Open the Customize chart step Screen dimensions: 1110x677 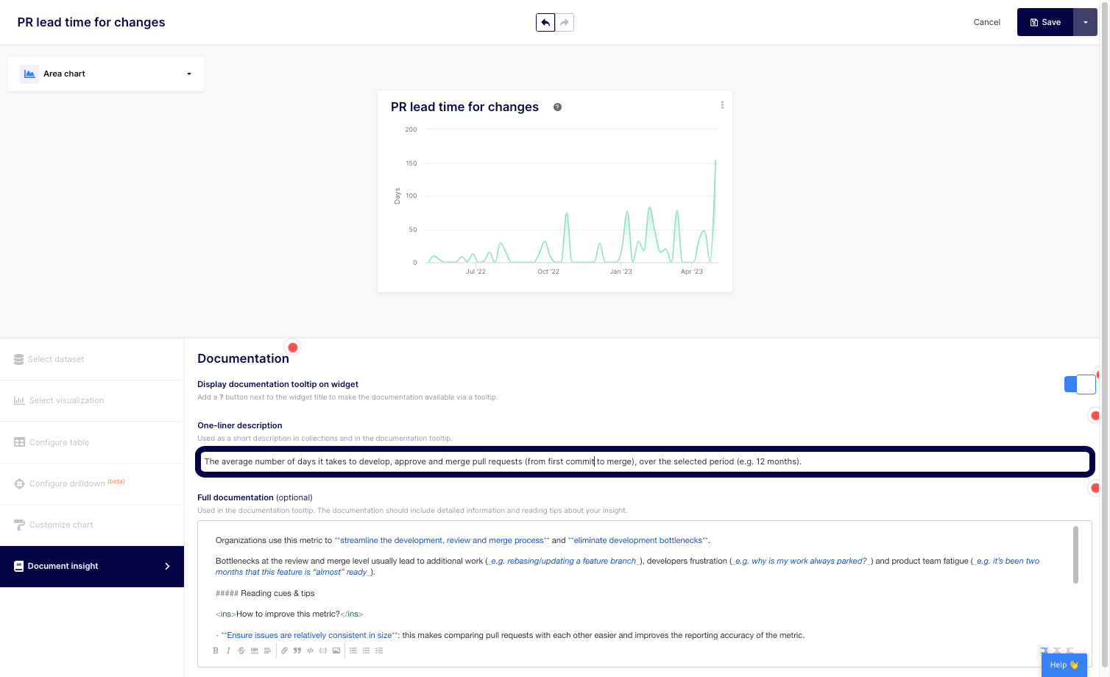click(x=61, y=525)
